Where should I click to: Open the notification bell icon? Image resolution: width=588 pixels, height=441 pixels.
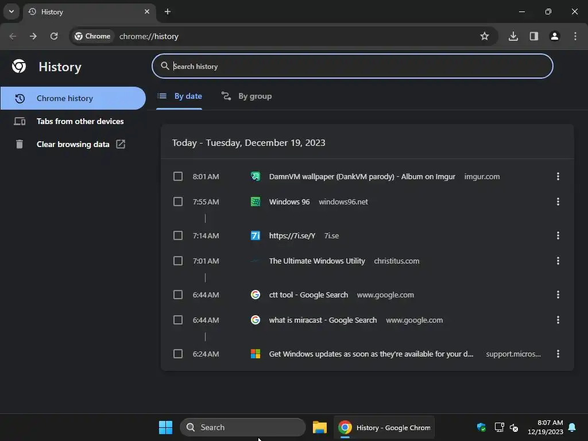click(572, 427)
